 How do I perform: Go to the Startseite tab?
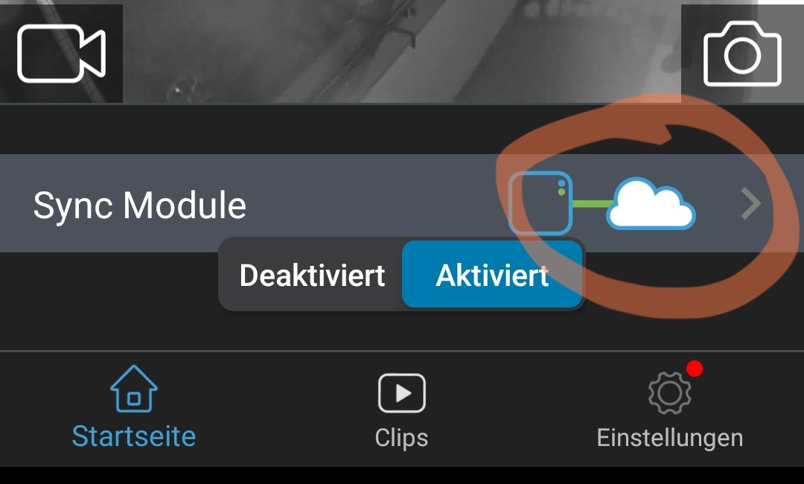(134, 436)
